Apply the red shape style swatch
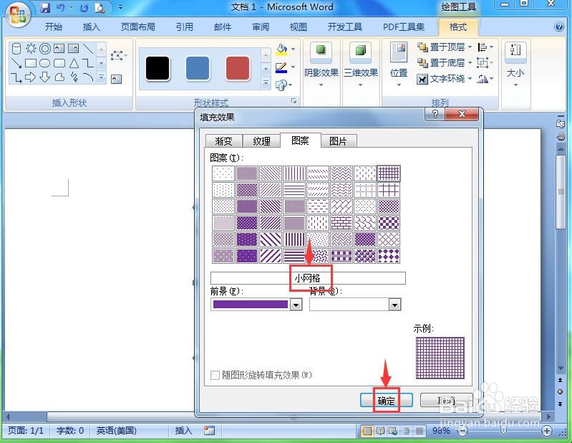 pos(238,68)
